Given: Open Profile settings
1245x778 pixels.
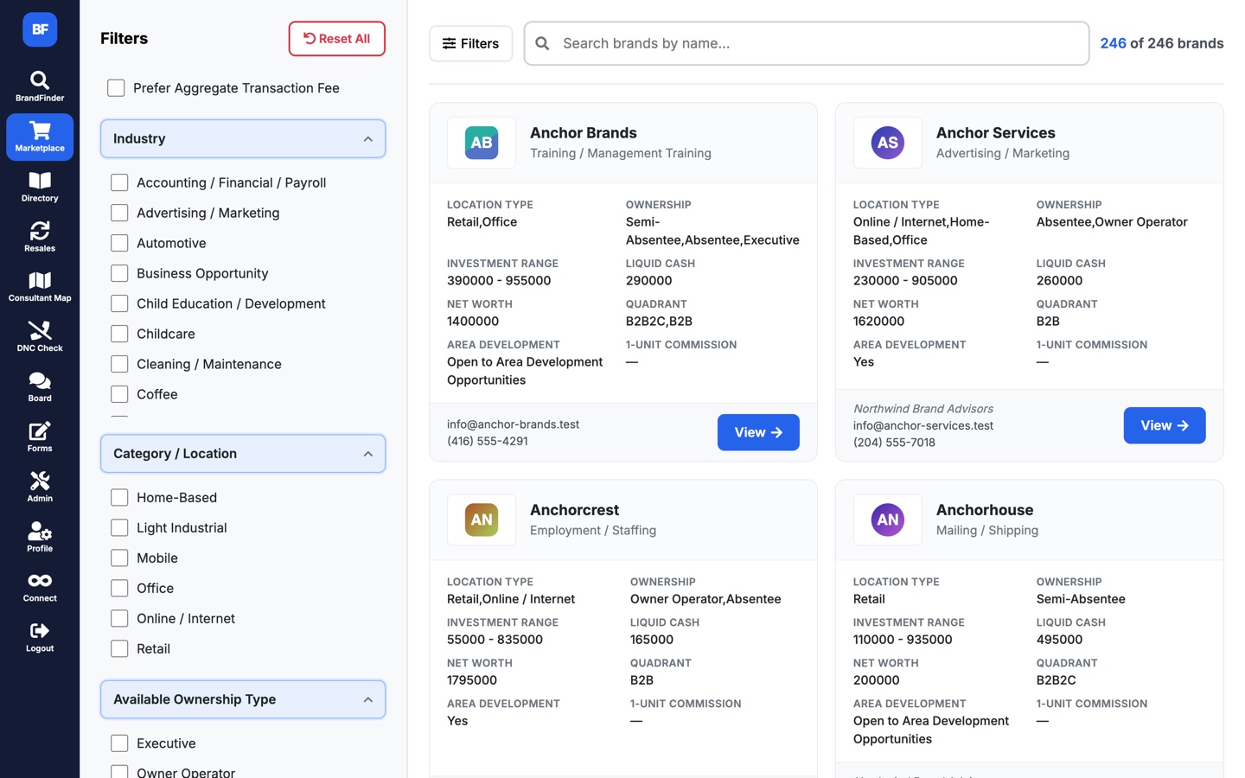Looking at the screenshot, I should pos(40,538).
